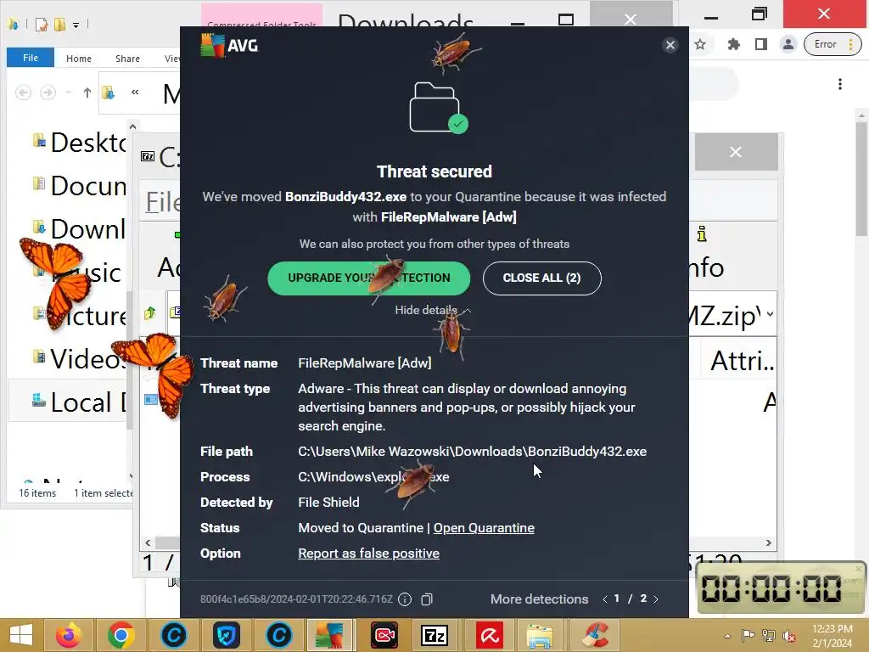The width and height of the screenshot is (869, 652).
Task: Open Quarantine link in Status row
Action: [484, 528]
